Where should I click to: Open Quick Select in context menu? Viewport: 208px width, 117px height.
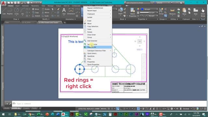(x=97, y=53)
